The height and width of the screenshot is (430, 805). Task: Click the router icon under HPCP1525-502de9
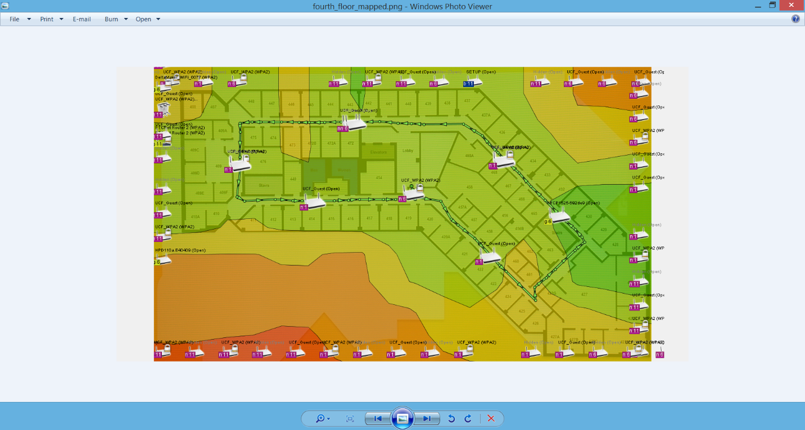[559, 216]
